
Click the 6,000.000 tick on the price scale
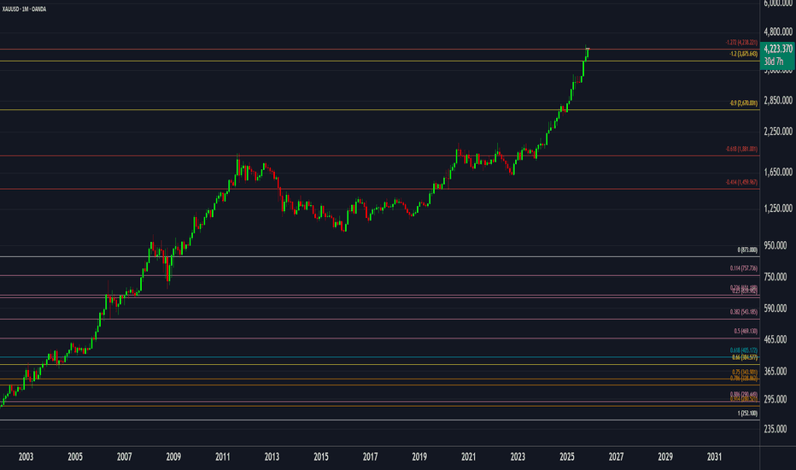[x=777, y=4]
